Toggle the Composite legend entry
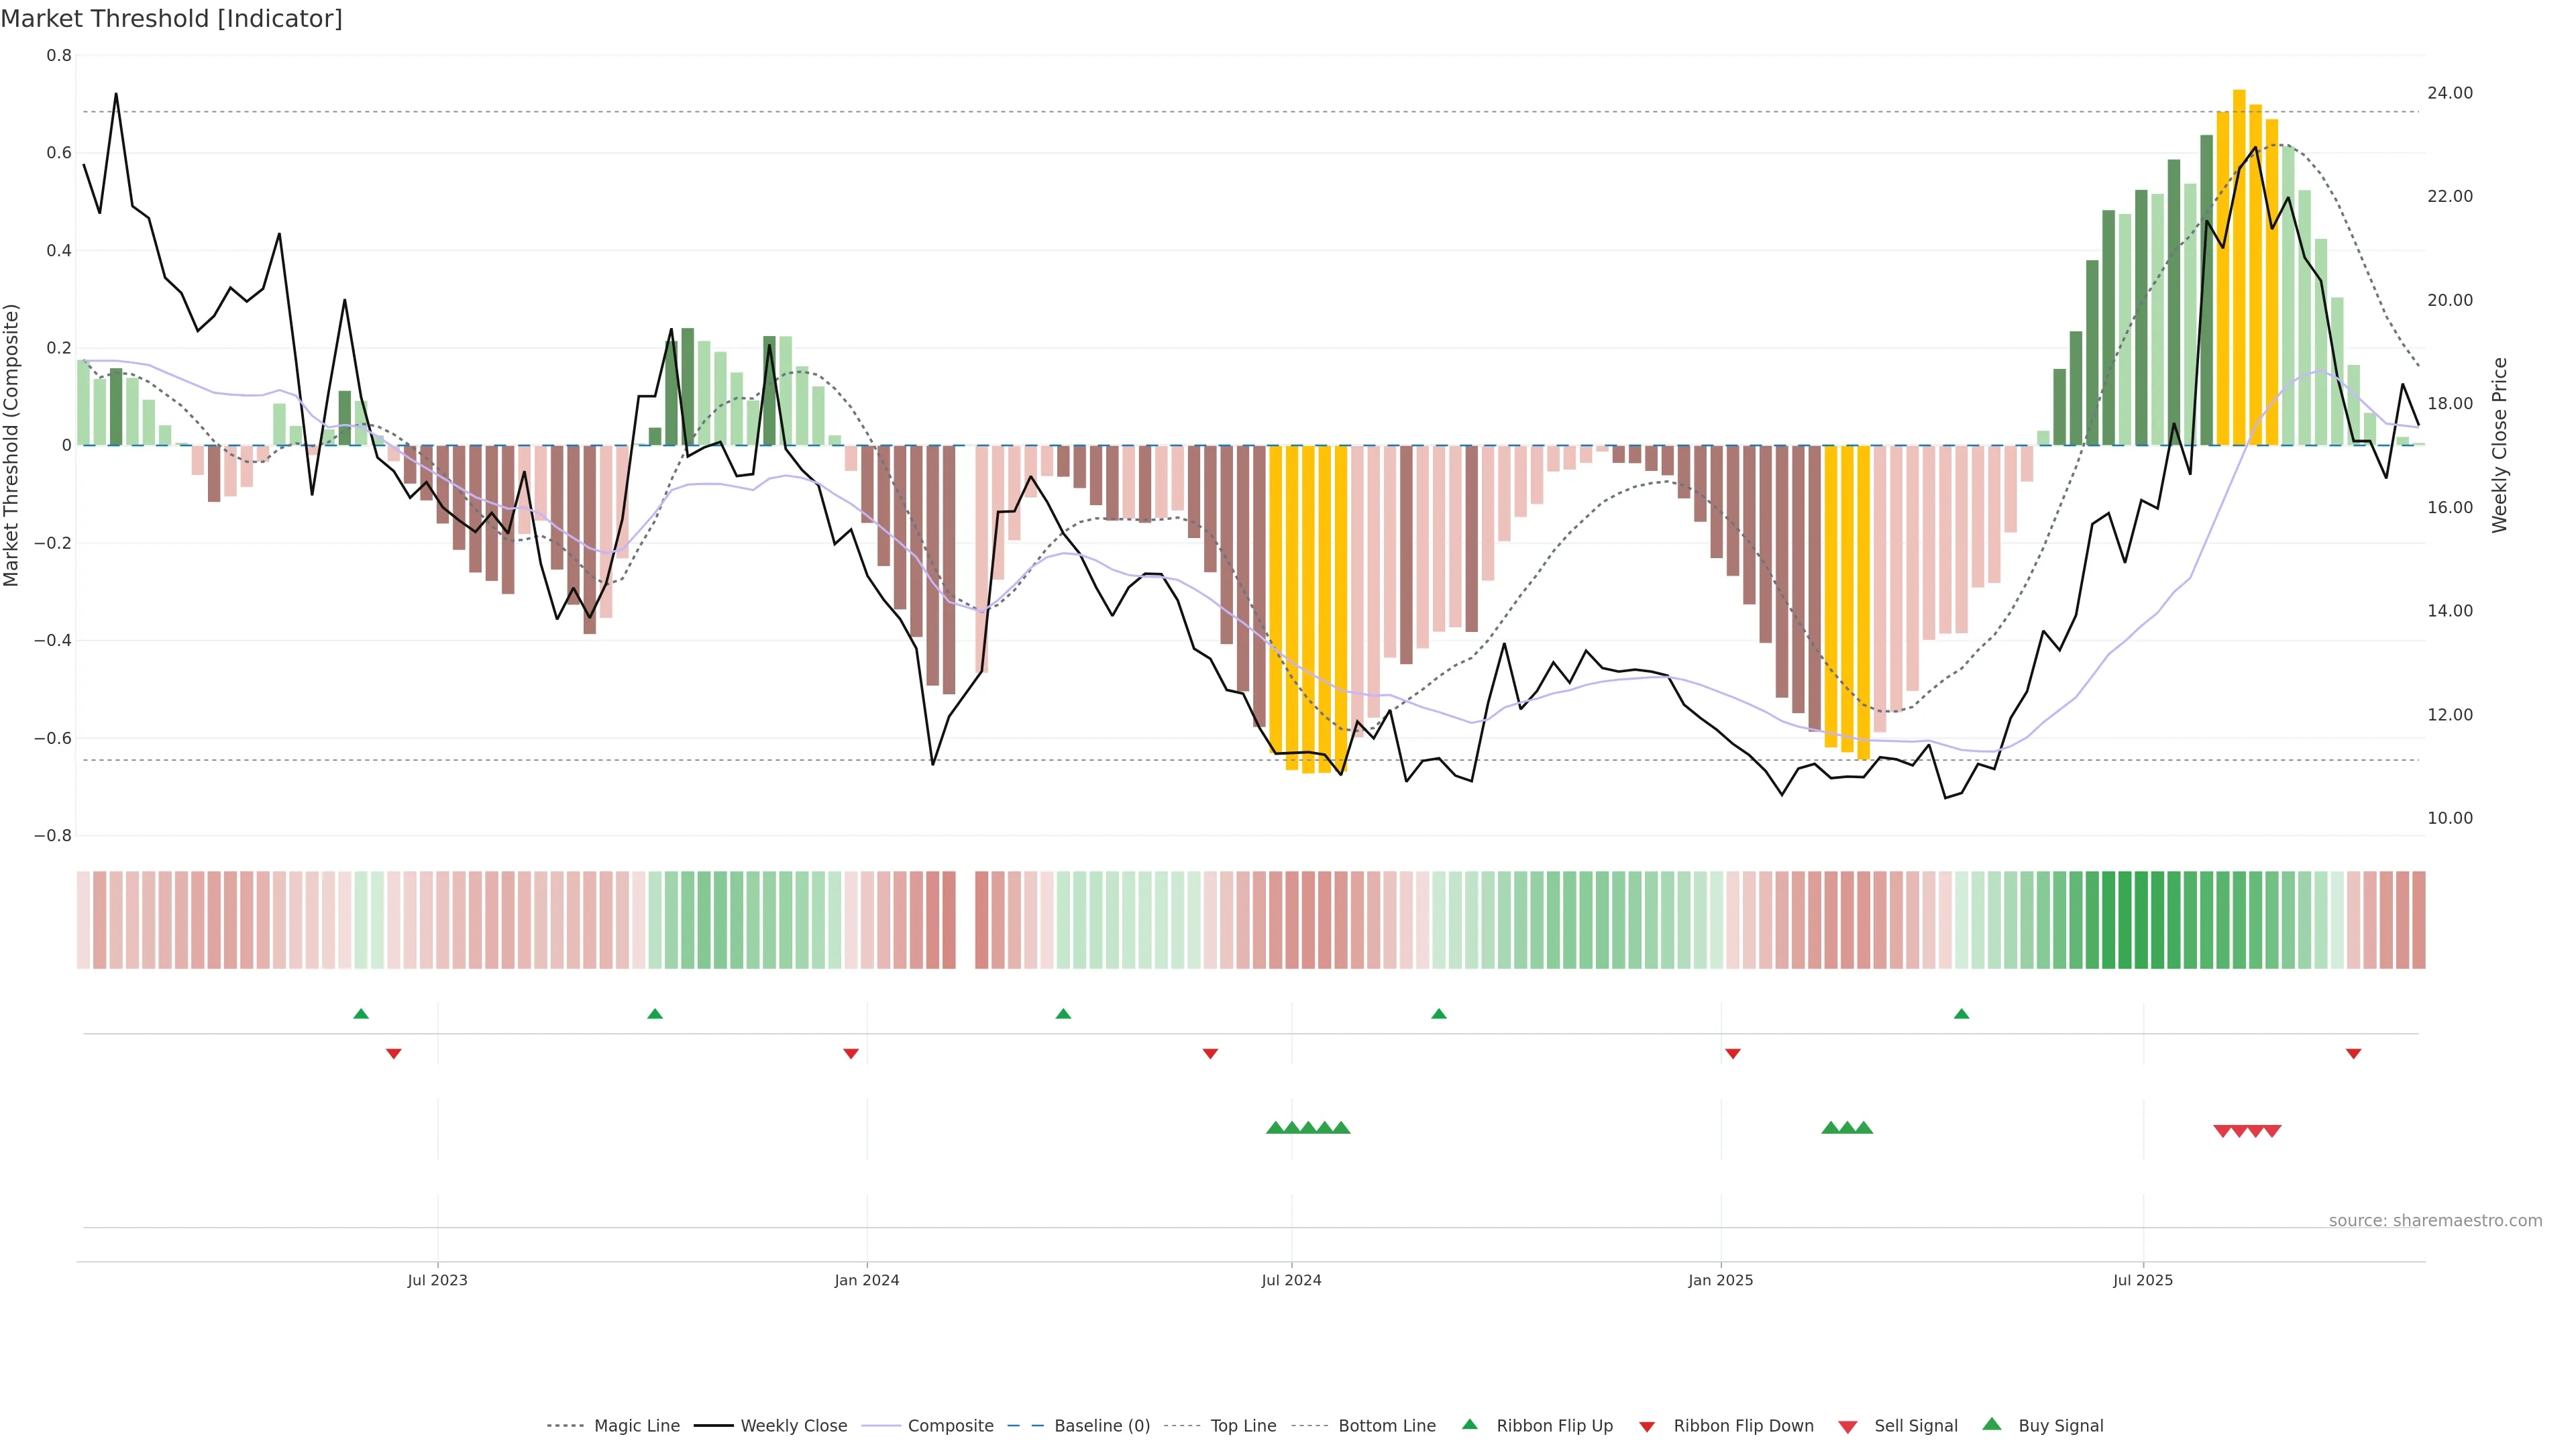This screenshot has width=2576, height=1449. click(950, 1425)
